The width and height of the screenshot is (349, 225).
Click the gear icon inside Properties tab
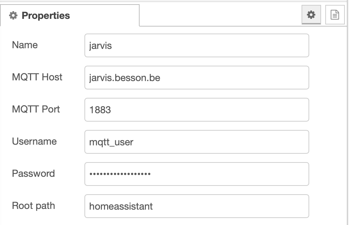pos(13,16)
